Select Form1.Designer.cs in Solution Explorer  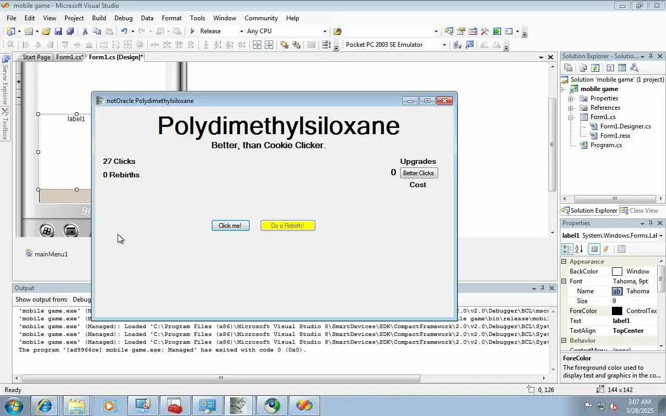pyautogui.click(x=625, y=126)
